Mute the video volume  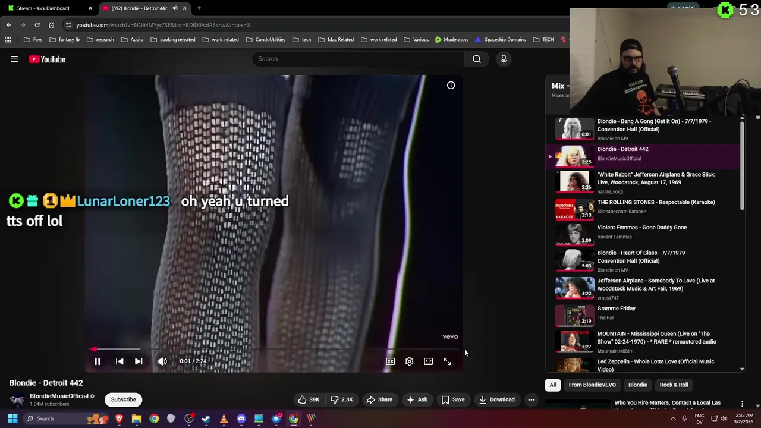[x=162, y=361]
